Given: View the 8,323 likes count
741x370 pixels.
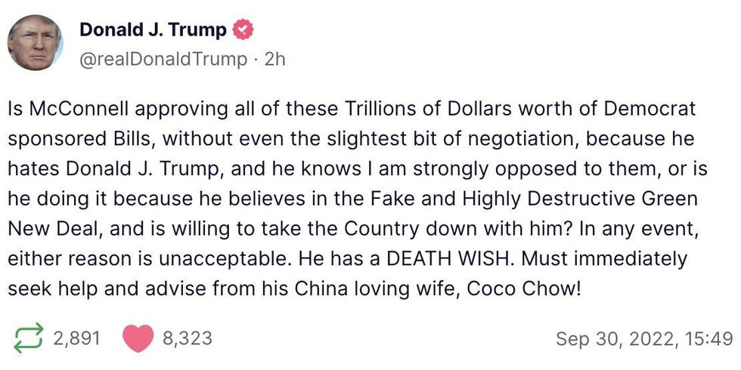Looking at the screenshot, I should [188, 339].
